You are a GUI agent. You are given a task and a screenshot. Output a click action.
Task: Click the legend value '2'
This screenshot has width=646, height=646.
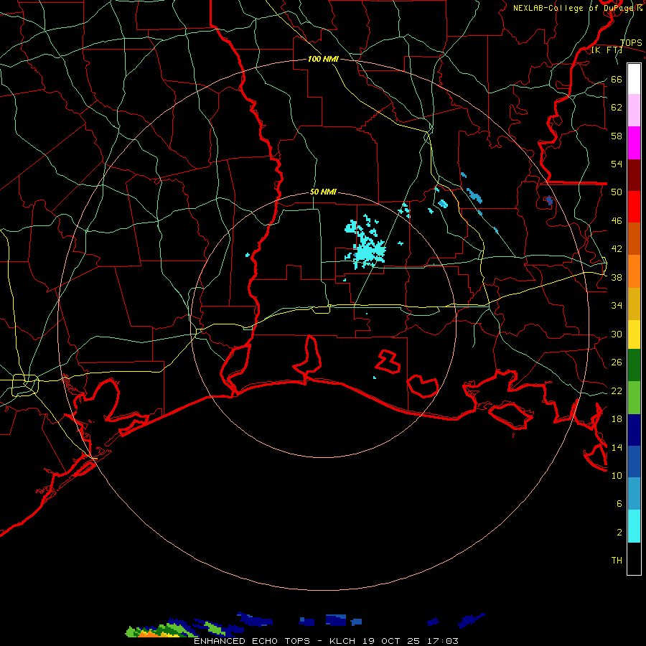(x=619, y=533)
